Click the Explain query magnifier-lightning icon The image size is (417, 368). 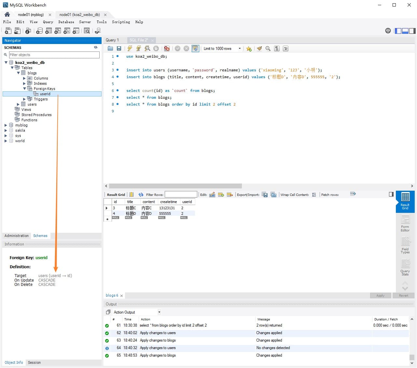pos(147,49)
